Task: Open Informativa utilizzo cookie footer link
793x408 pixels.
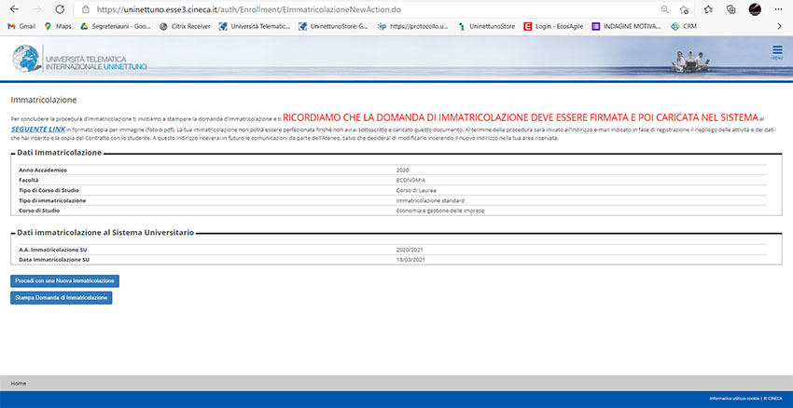Action: pos(733,399)
